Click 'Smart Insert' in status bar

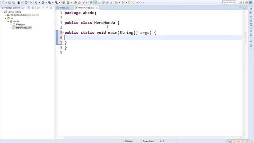pos(148,141)
